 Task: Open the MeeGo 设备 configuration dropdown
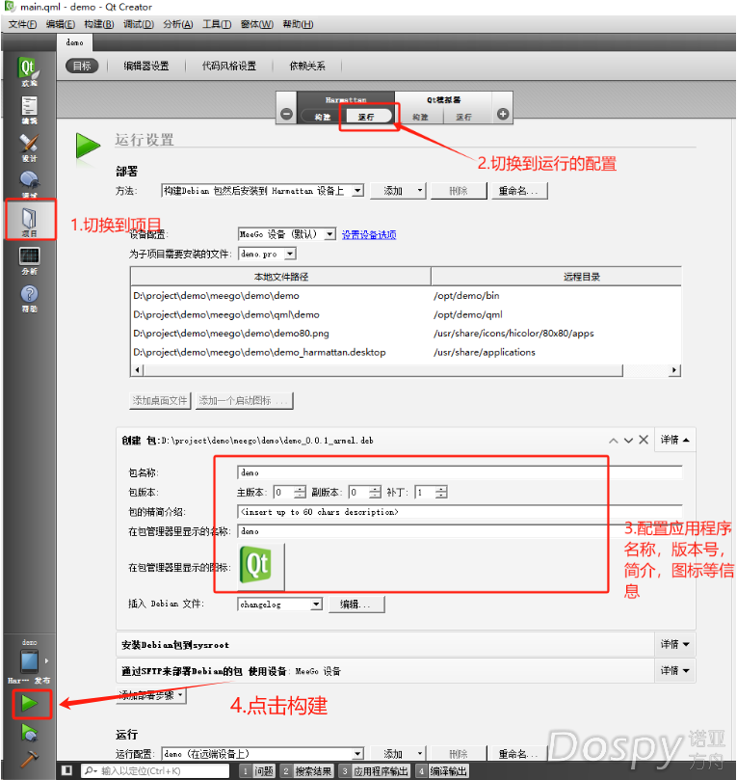tap(287, 234)
